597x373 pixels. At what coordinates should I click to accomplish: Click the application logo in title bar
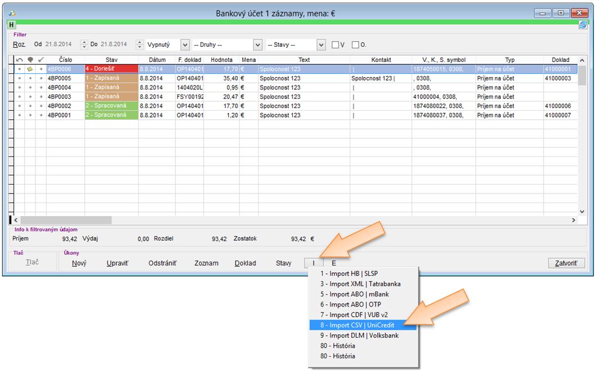pos(11,12)
